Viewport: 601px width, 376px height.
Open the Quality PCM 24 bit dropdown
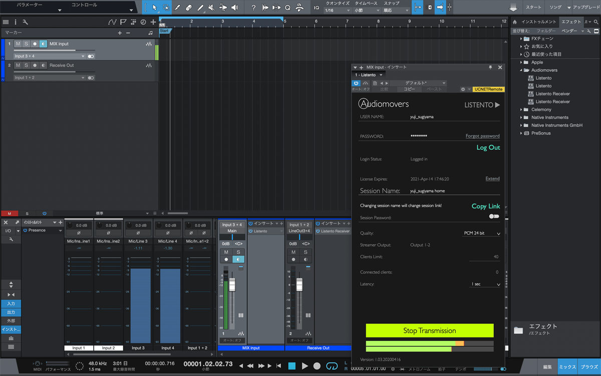click(481, 234)
